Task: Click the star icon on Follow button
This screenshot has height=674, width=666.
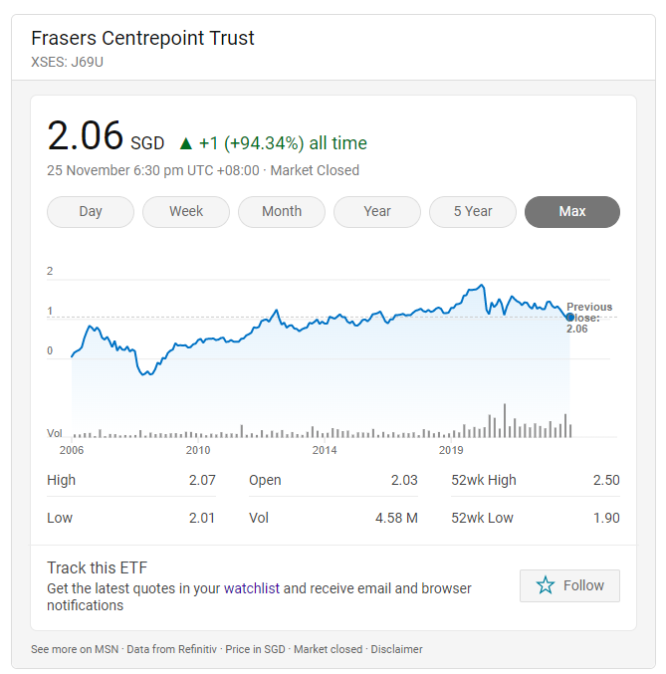Action: [x=546, y=585]
